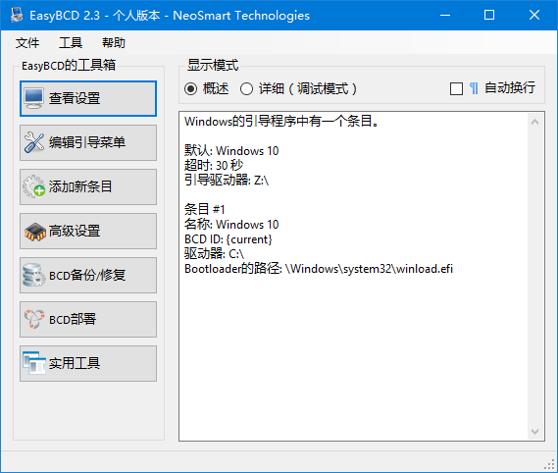The width and height of the screenshot is (558, 473).
Task: Click the windows icon on 实用工具
Action: (34, 363)
